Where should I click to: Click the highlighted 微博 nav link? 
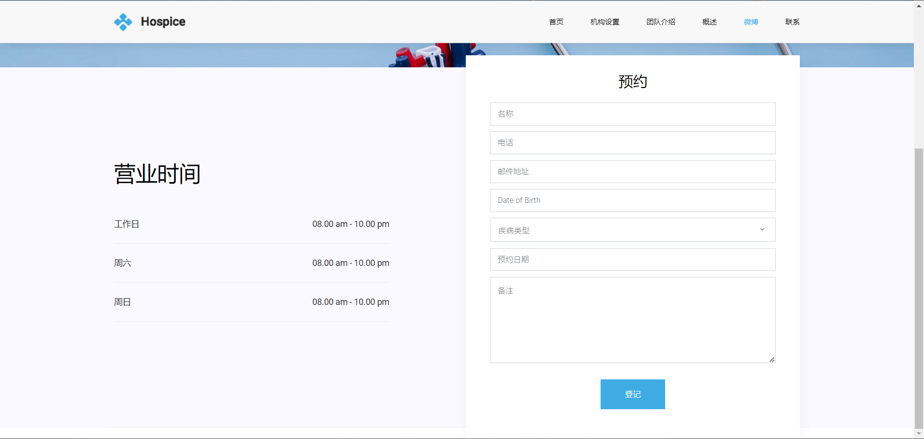[750, 22]
